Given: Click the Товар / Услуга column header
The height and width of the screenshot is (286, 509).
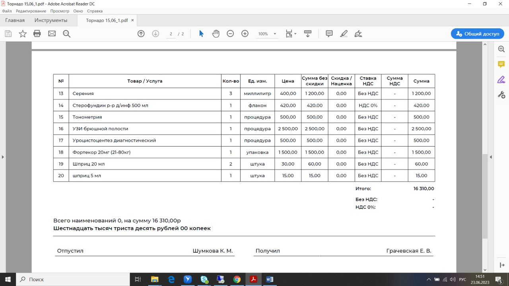Looking at the screenshot, I should coord(145,81).
